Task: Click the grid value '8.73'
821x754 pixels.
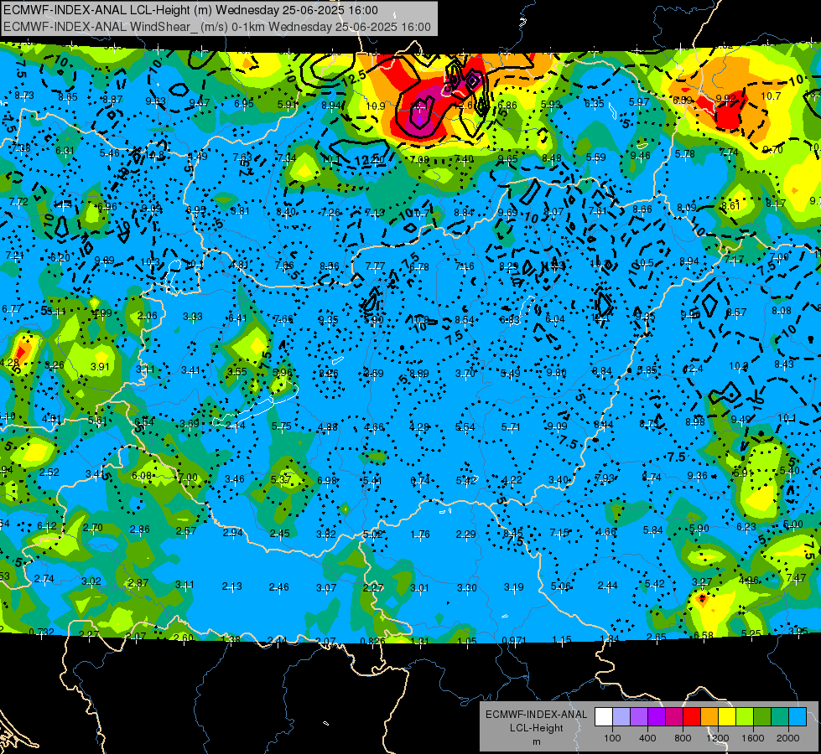Action: click(24, 96)
